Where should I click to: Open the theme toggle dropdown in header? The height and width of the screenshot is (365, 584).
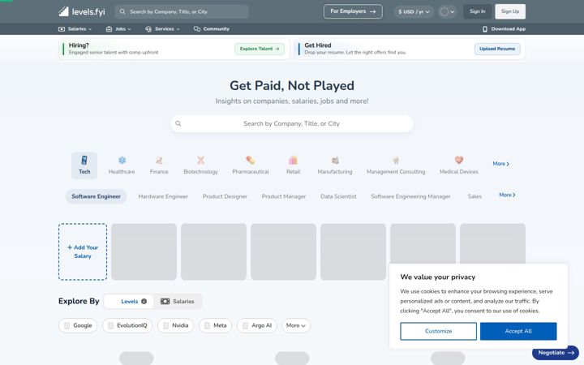pos(447,12)
